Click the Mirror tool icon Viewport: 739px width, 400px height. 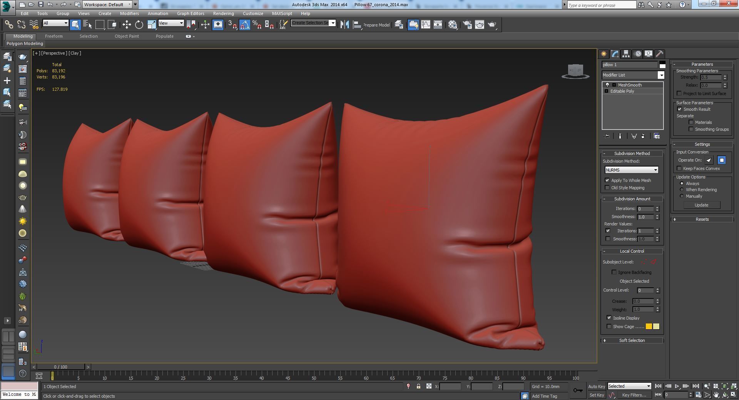(x=344, y=25)
